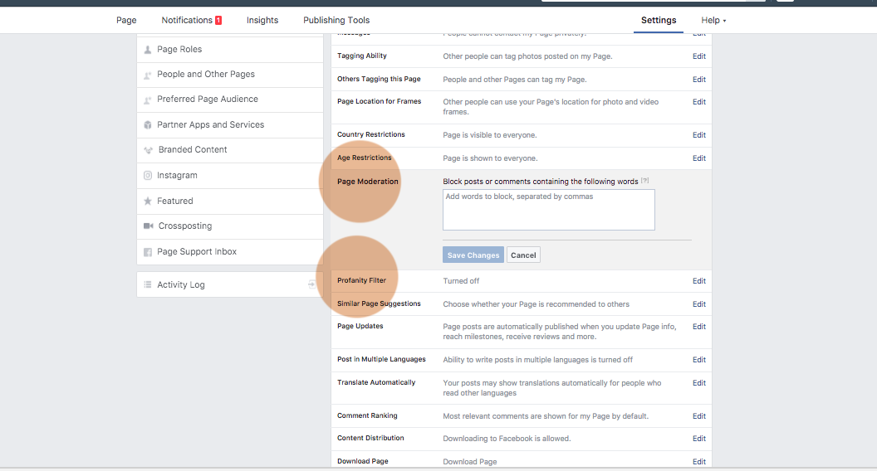877x471 pixels.
Task: Click the Save Changes button
Action: click(473, 255)
